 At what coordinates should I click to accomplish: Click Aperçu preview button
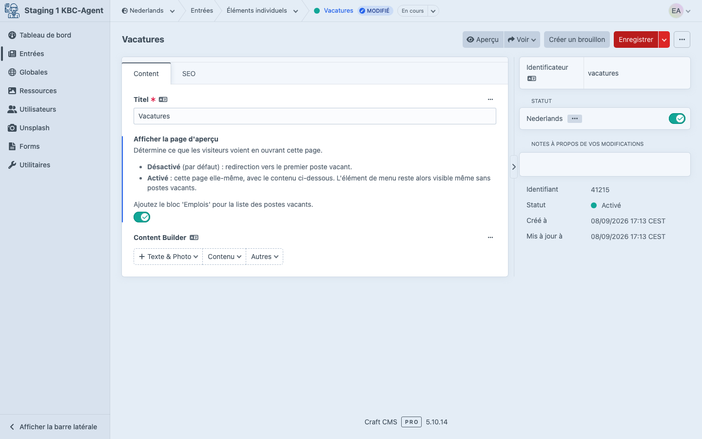pyautogui.click(x=483, y=40)
